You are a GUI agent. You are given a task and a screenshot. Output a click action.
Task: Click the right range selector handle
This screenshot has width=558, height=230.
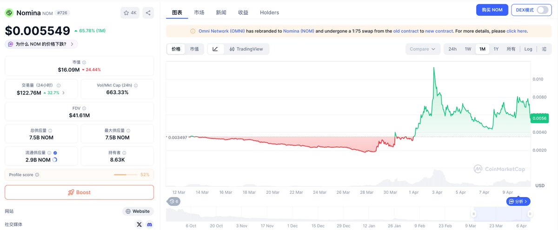click(x=529, y=214)
